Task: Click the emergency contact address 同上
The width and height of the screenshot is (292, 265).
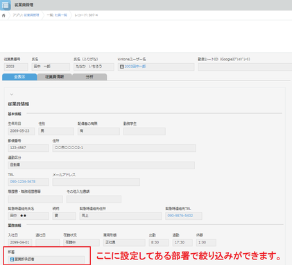Action: (121, 216)
